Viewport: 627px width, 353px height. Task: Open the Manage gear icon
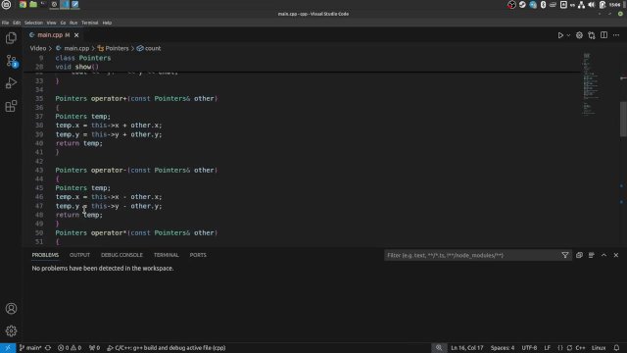11,330
